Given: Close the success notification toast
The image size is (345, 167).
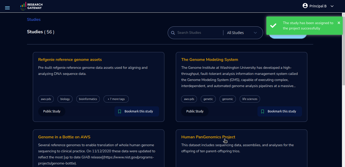Looking at the screenshot, I should click(x=339, y=23).
